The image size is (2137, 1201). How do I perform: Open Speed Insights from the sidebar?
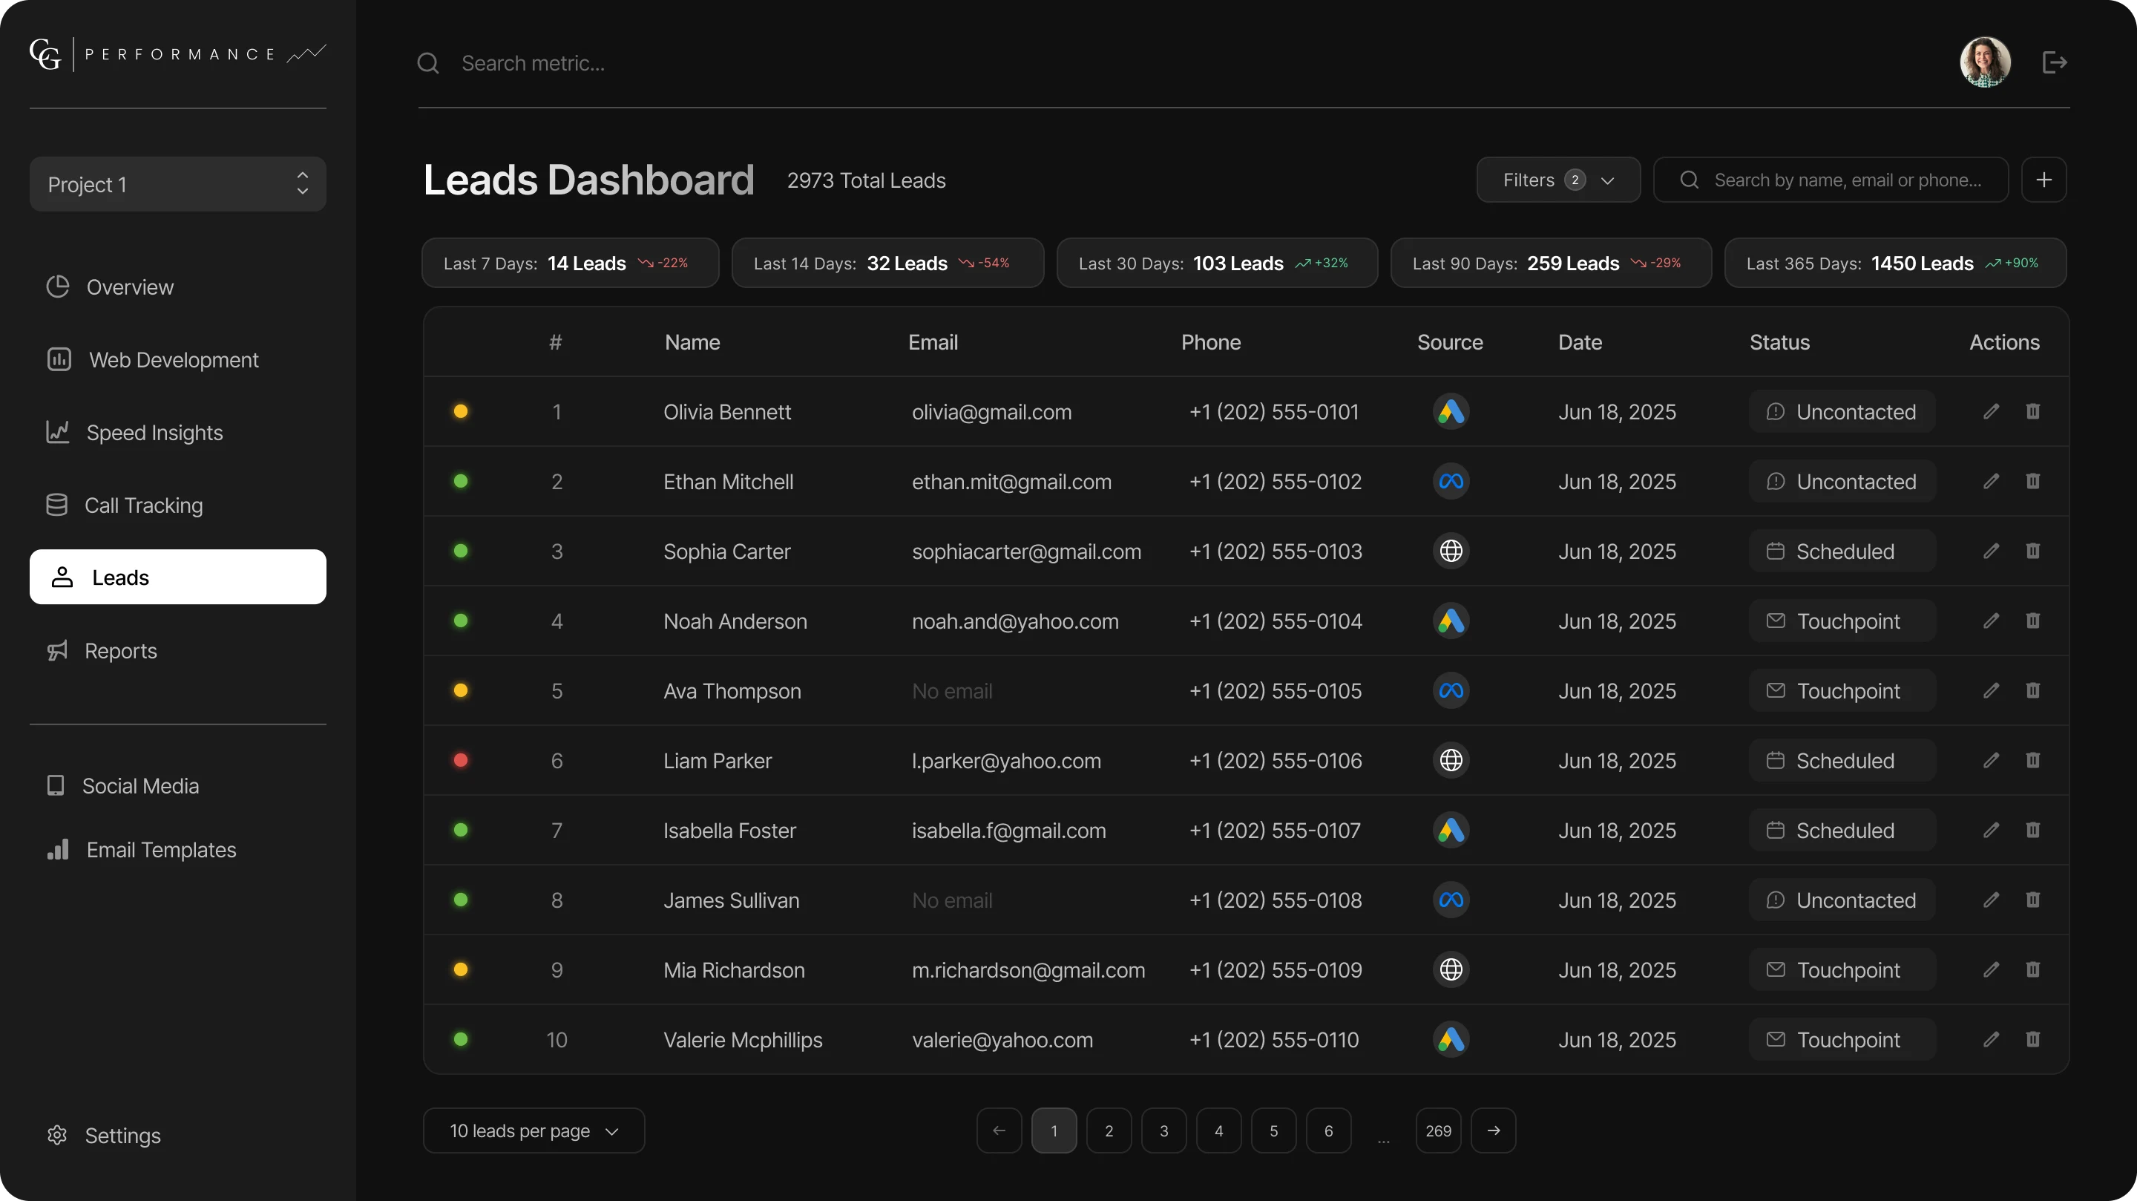point(134,433)
